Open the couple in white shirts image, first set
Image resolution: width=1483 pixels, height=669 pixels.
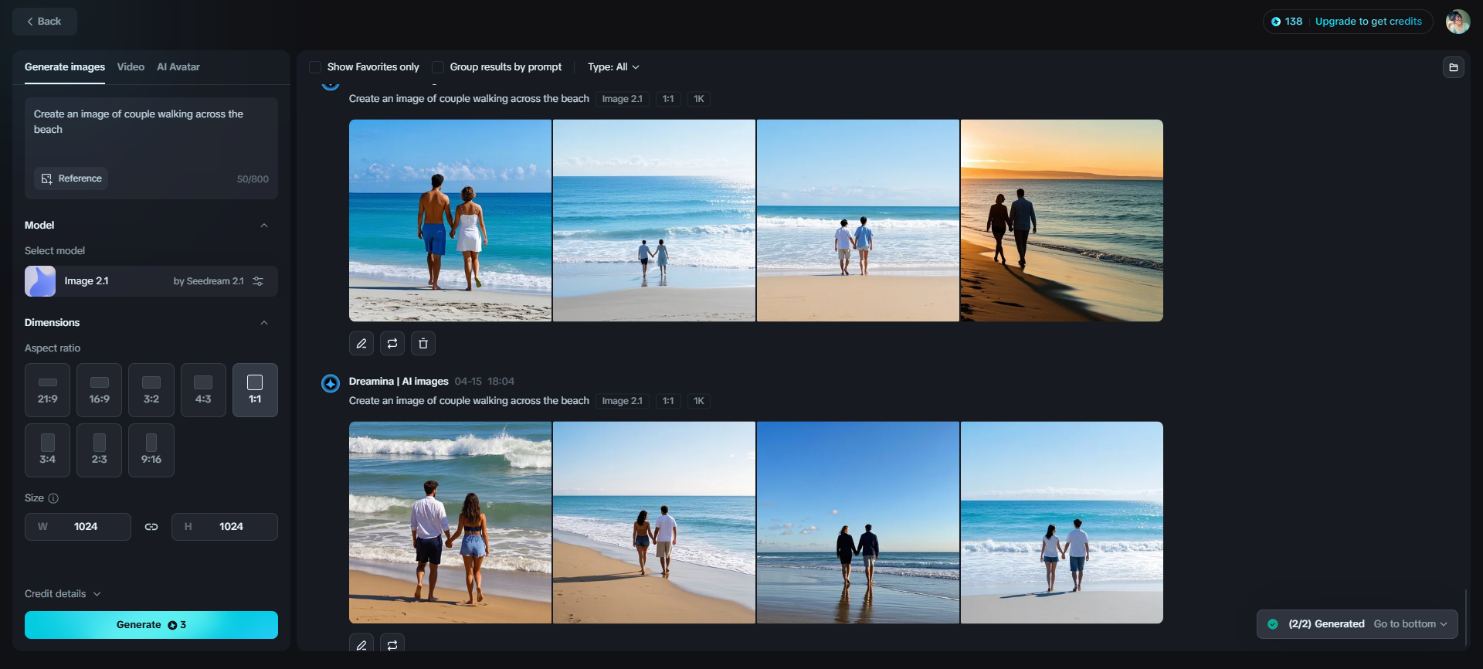coord(858,220)
